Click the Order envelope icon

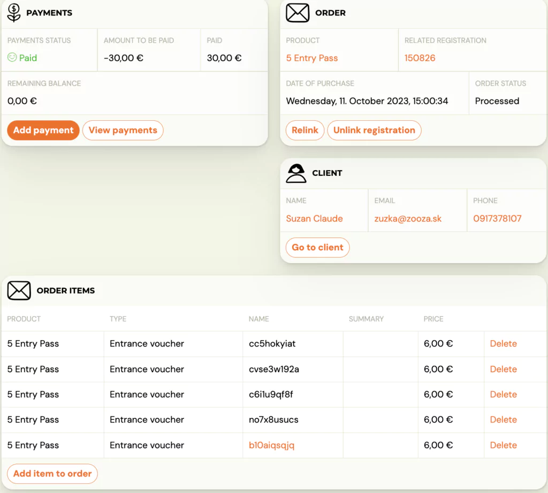(298, 12)
